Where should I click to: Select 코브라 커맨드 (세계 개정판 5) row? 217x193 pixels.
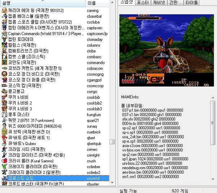tap(35, 68)
